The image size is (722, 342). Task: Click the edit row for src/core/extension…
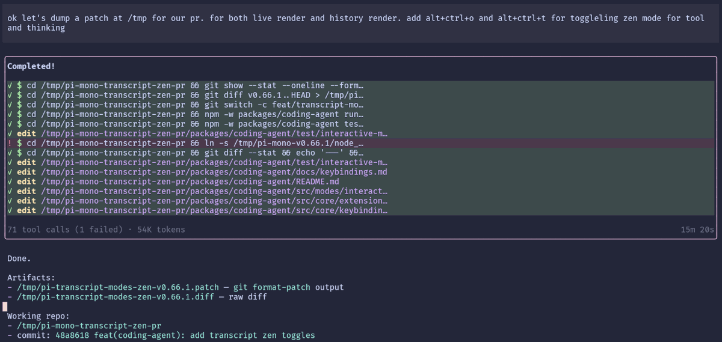coord(360,201)
